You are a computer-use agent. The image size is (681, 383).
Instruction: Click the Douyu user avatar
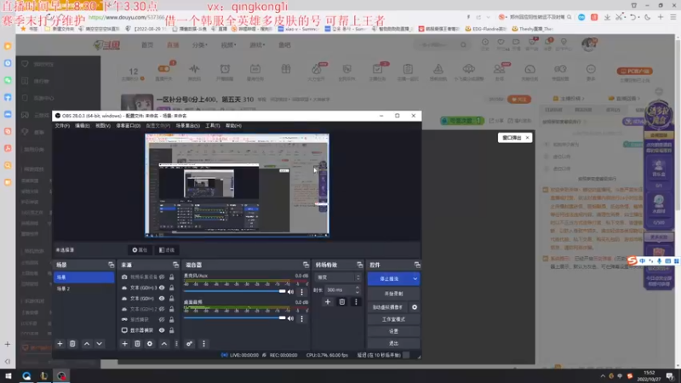588,44
